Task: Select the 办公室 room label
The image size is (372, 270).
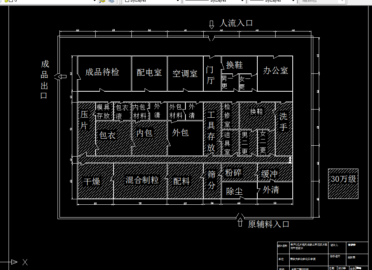Action: pos(276,71)
